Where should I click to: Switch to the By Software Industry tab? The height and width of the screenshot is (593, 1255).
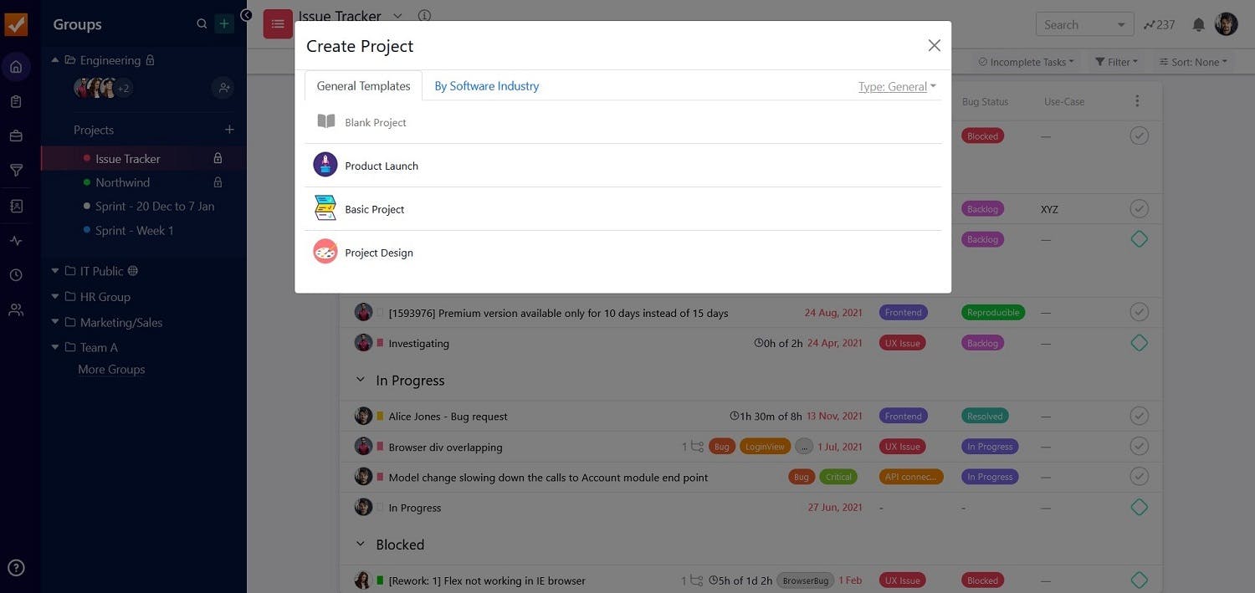tap(486, 85)
